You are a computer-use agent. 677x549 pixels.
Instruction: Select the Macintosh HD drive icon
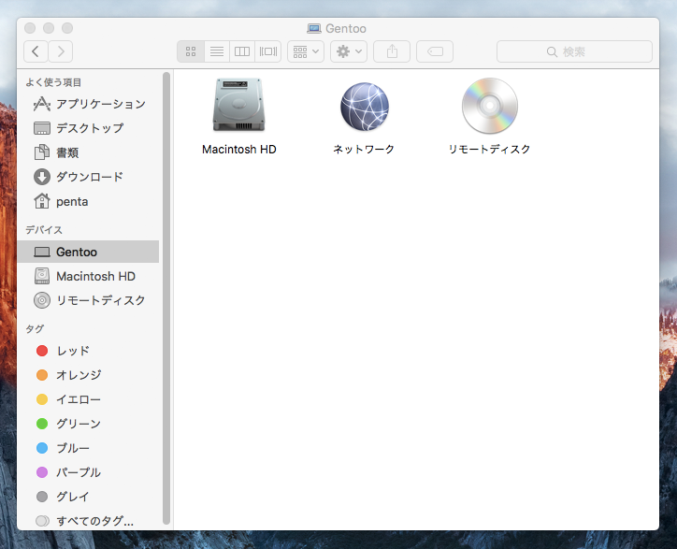coord(238,105)
